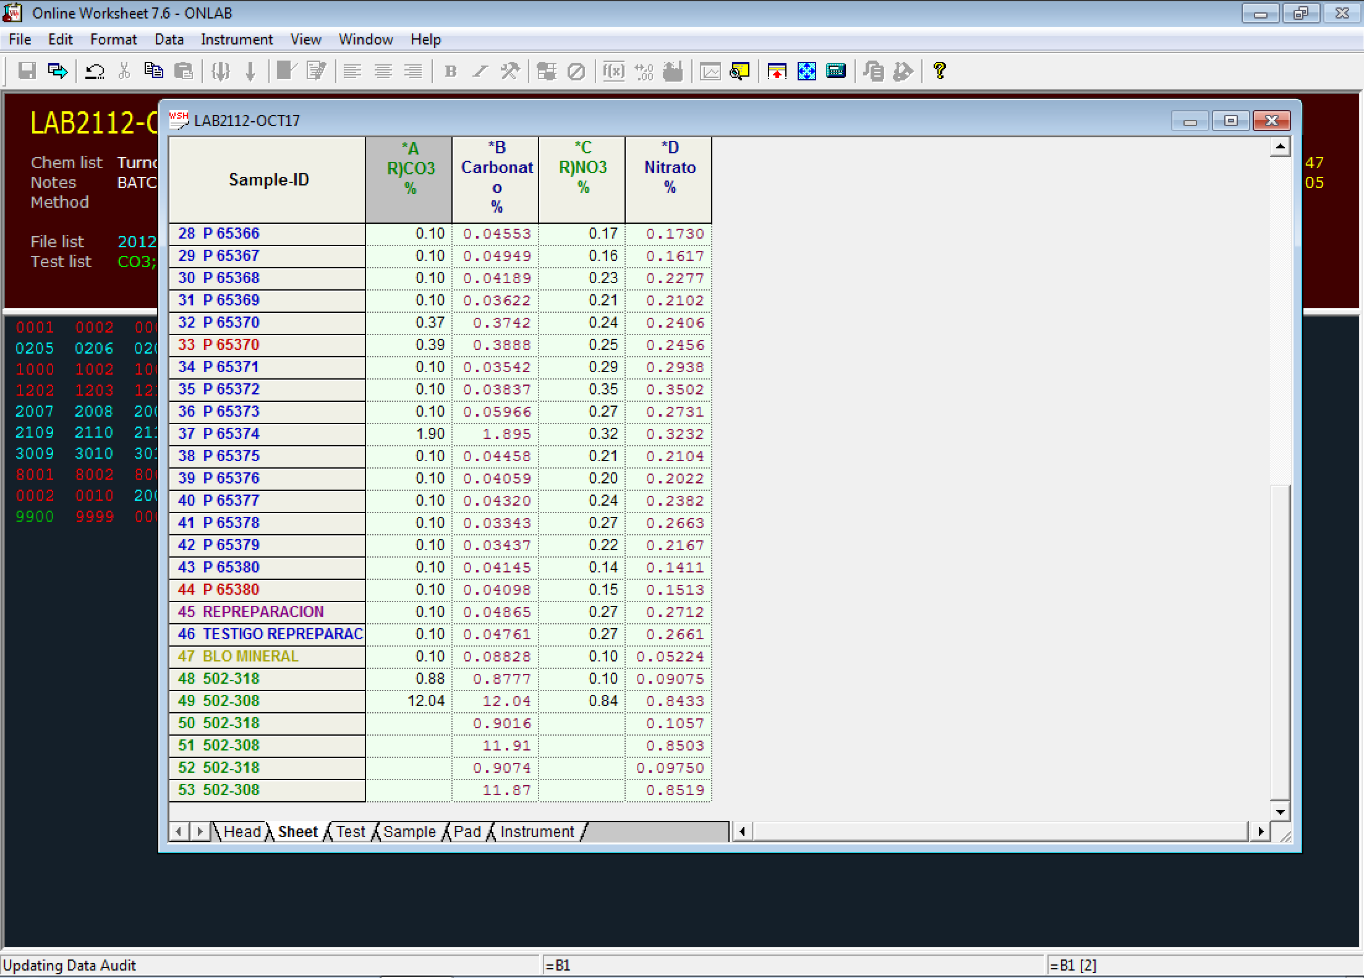1364x978 pixels.
Task: Click the center align toolbar icon
Action: (x=383, y=71)
